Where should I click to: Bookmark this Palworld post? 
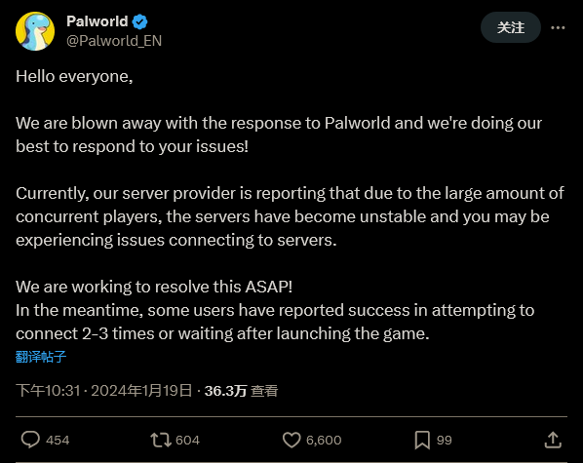422,440
